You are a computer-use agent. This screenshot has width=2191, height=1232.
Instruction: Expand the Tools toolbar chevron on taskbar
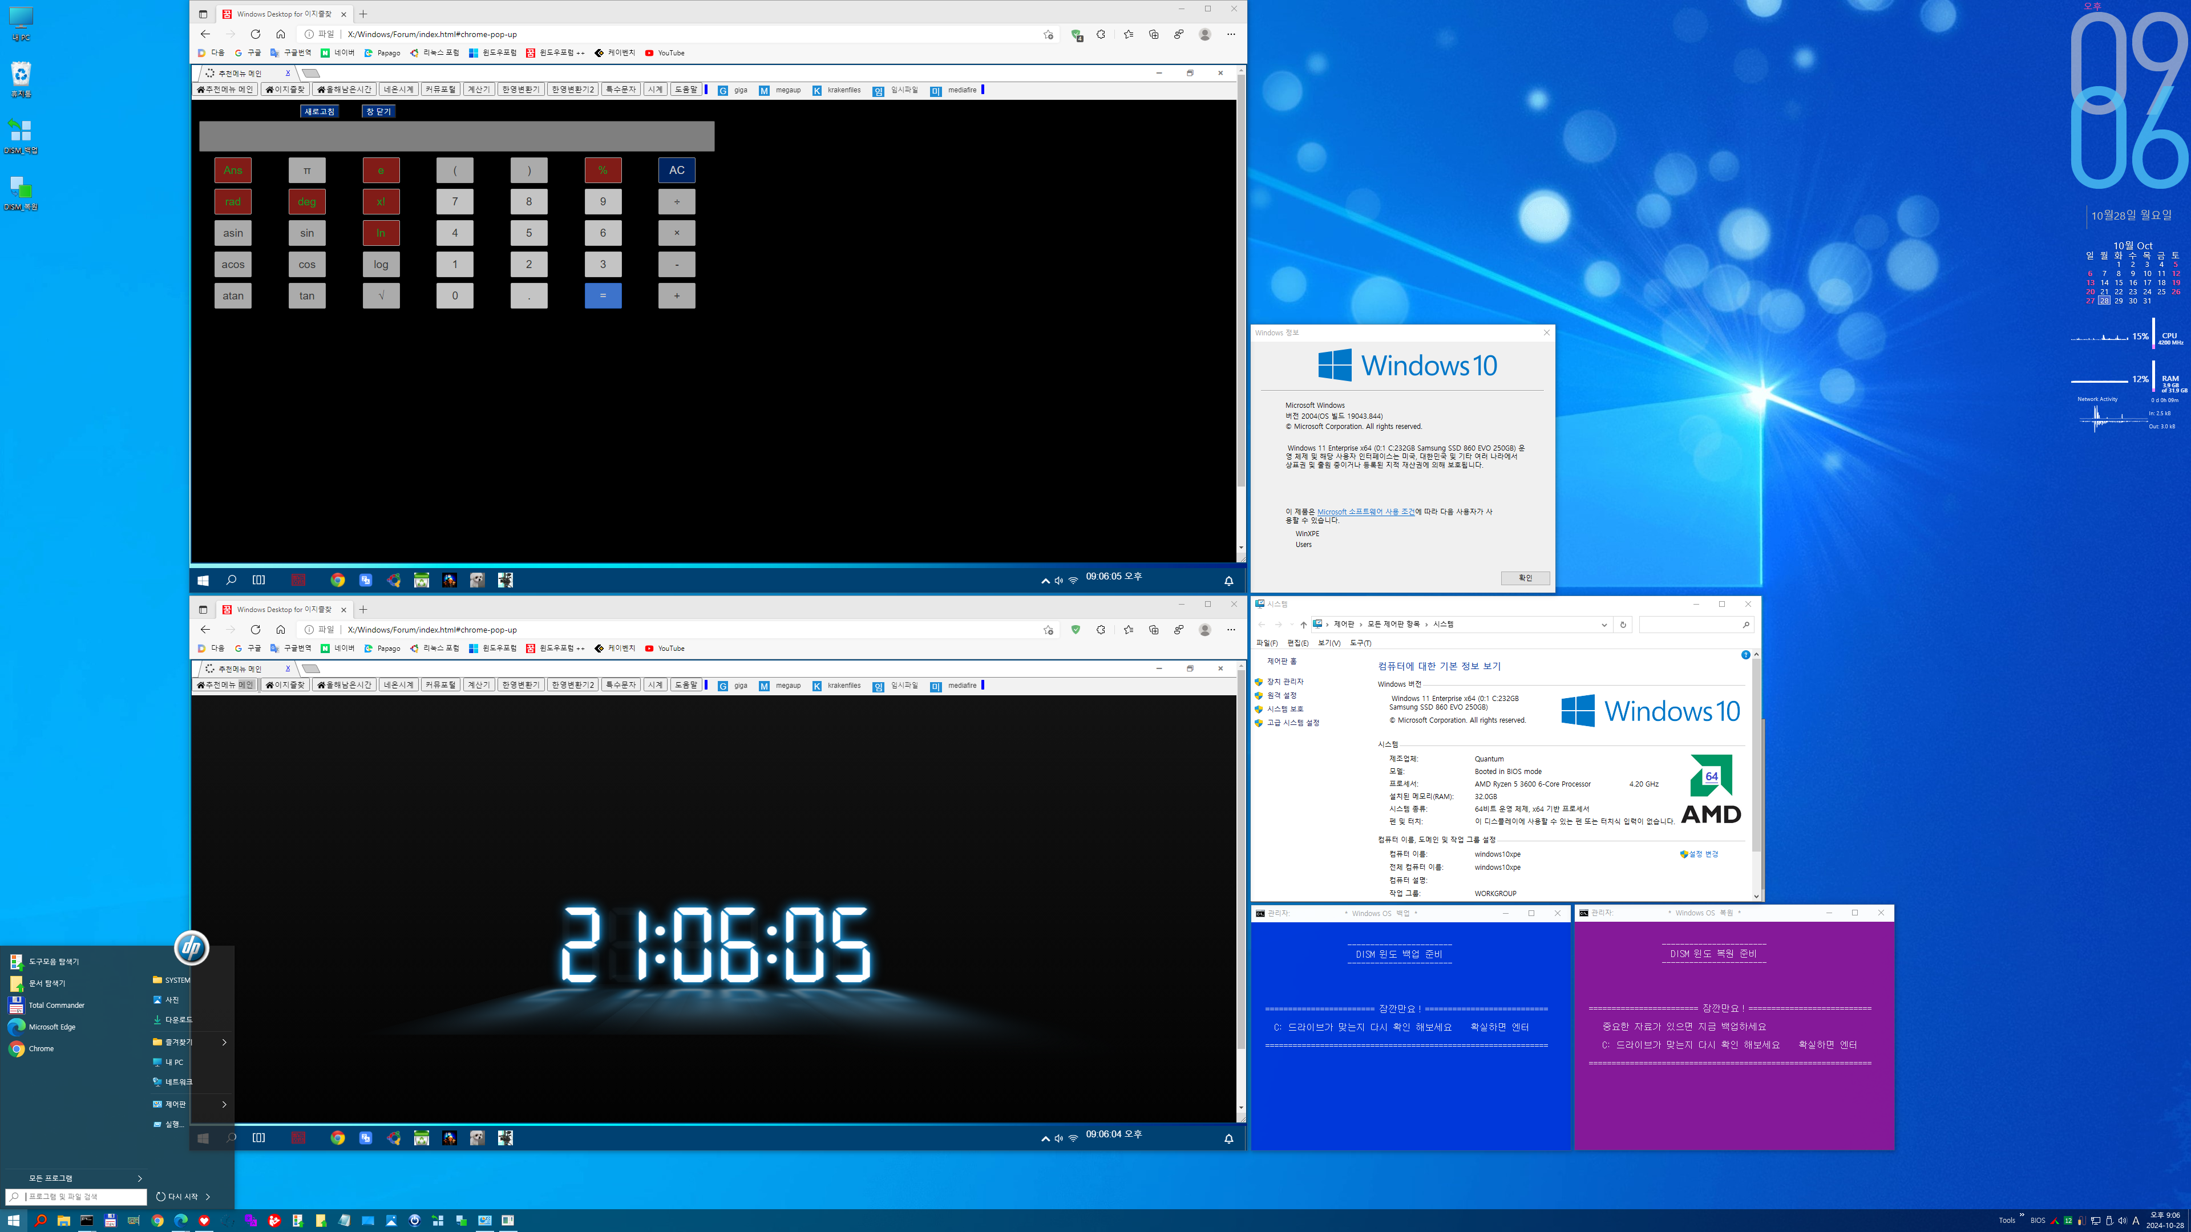(x=2022, y=1215)
